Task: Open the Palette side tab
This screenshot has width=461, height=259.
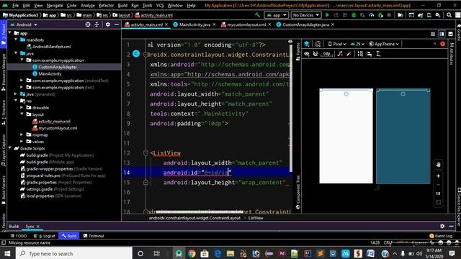Action: pos(297,53)
